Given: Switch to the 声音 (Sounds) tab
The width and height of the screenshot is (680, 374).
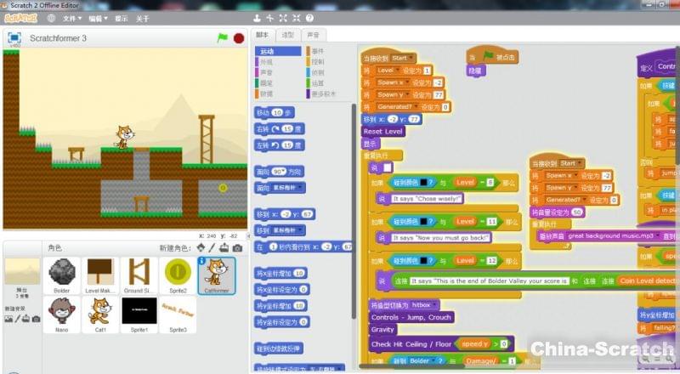Looking at the screenshot, I should point(314,35).
